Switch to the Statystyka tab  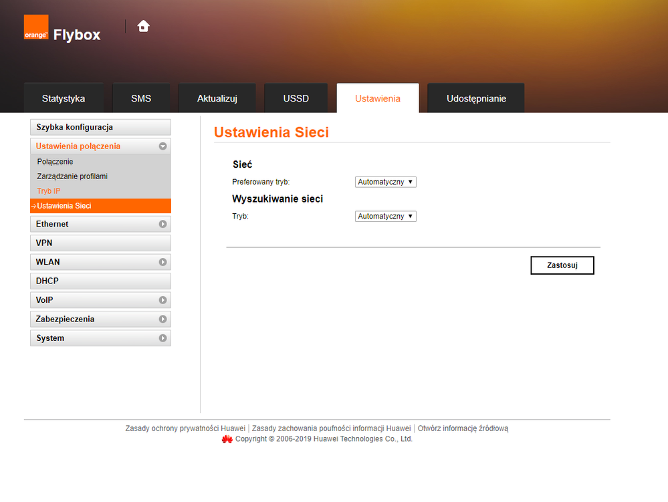(64, 98)
